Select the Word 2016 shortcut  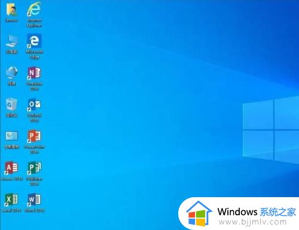[x=34, y=200]
